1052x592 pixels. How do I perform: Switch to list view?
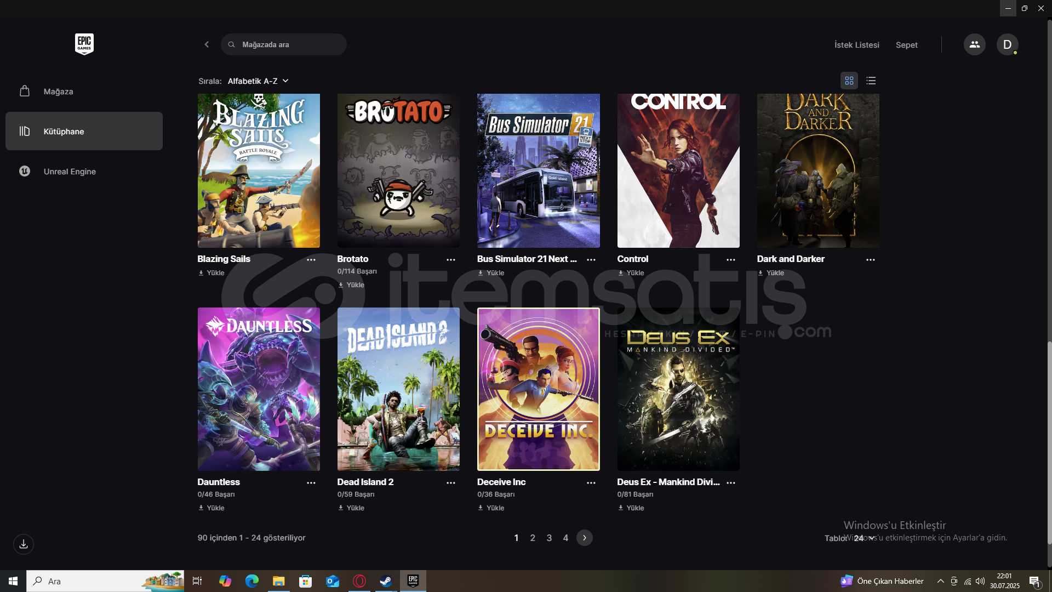pos(871,81)
